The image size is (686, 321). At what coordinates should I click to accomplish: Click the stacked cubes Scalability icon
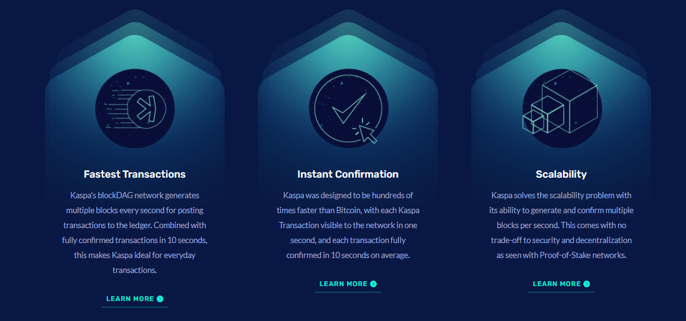pyautogui.click(x=562, y=108)
